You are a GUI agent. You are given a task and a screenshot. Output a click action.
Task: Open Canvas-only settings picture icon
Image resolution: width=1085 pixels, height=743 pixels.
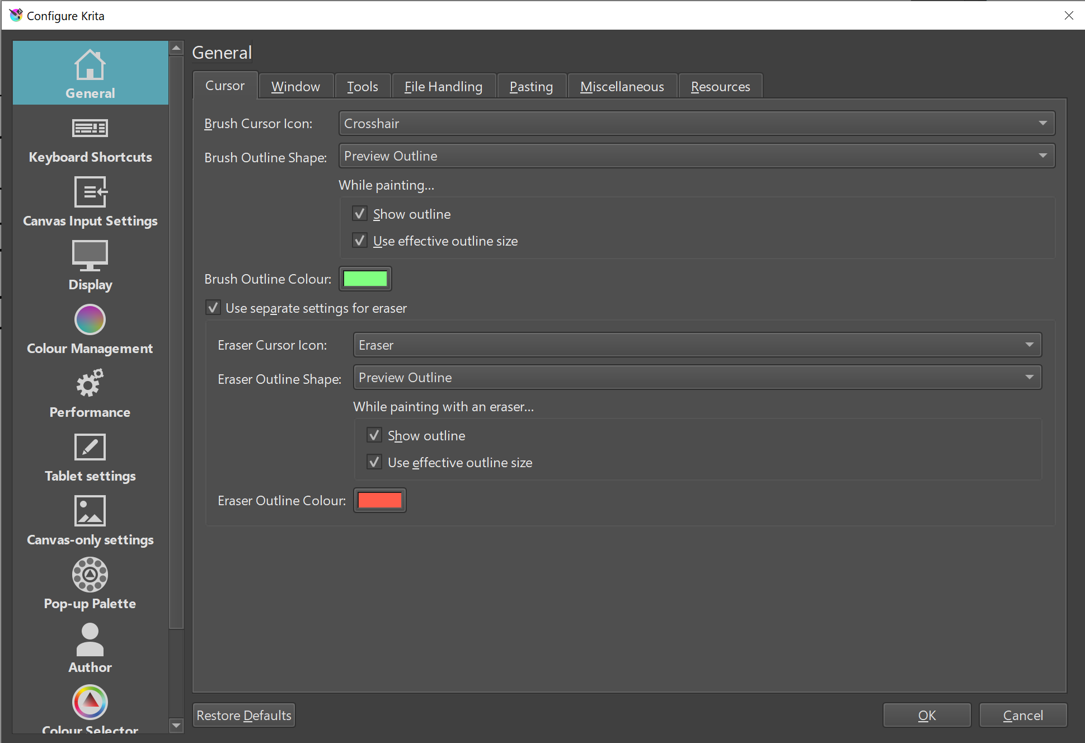pos(90,511)
